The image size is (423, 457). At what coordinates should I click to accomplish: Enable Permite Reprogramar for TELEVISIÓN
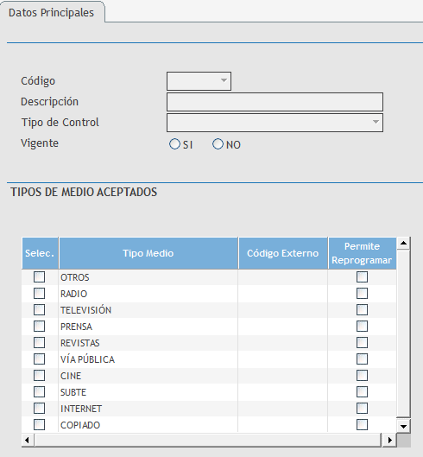(362, 310)
